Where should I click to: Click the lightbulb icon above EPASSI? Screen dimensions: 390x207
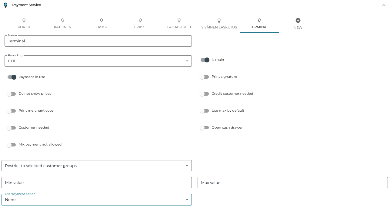[140, 21]
